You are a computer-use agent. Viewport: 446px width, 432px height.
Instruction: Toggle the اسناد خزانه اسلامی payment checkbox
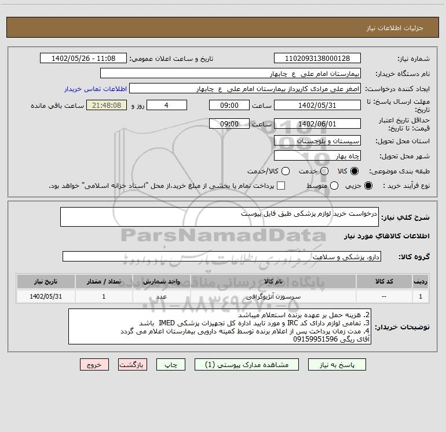coord(281,186)
